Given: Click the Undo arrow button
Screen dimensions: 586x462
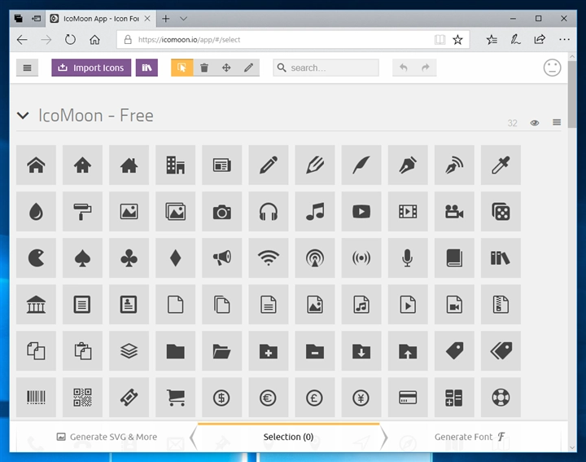Looking at the screenshot, I should (403, 68).
